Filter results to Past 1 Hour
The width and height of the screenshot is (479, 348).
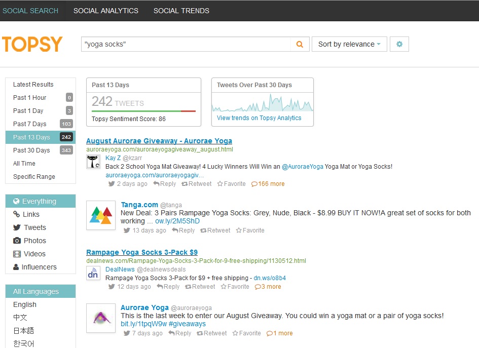(41, 98)
